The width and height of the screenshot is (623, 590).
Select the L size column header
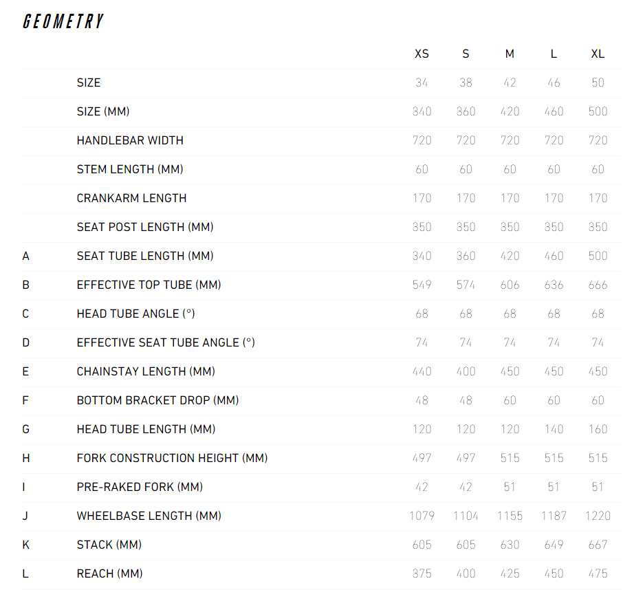click(x=554, y=54)
